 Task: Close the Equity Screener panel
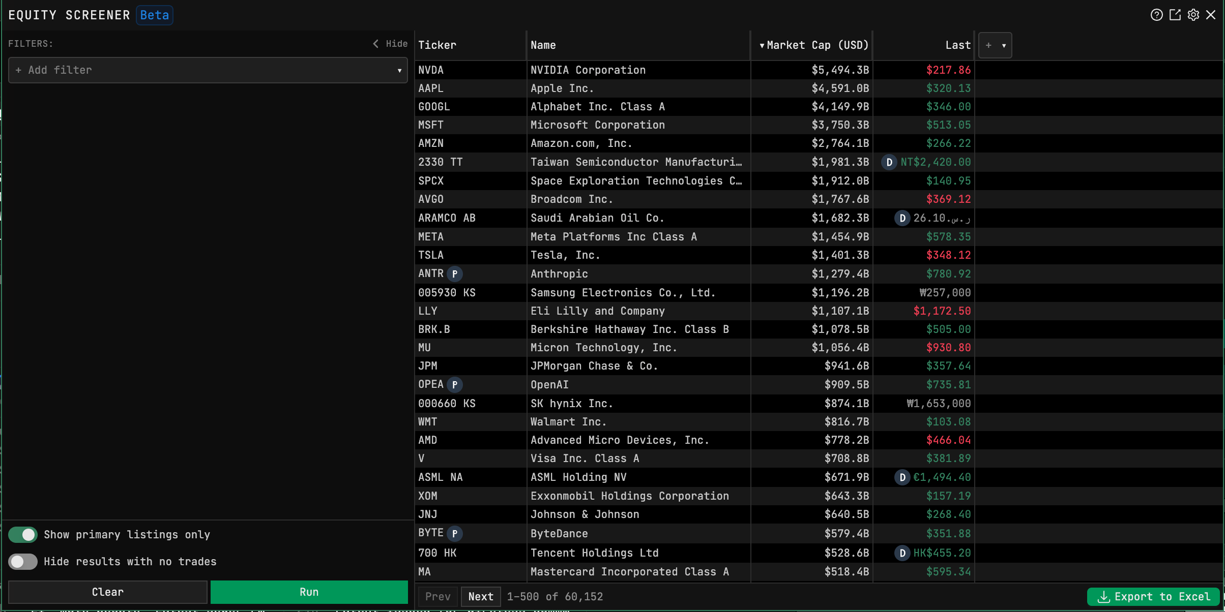click(x=1211, y=15)
